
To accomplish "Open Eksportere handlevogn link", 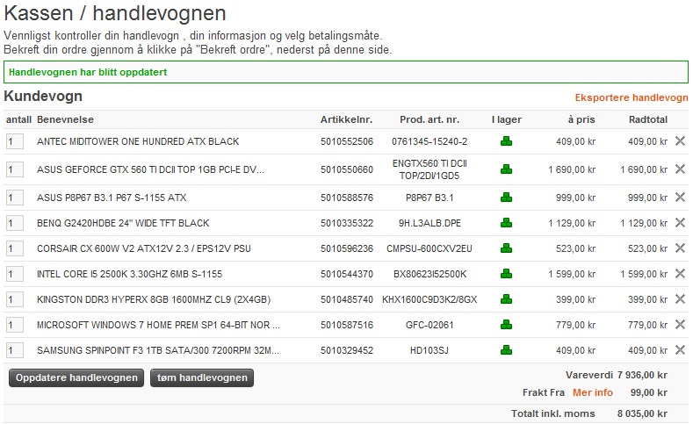I will (x=632, y=97).
